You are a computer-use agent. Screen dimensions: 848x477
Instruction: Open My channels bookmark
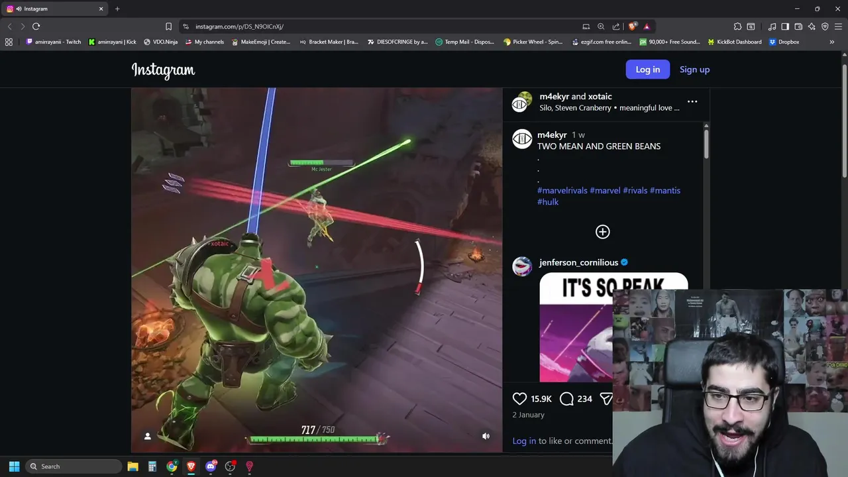point(204,42)
